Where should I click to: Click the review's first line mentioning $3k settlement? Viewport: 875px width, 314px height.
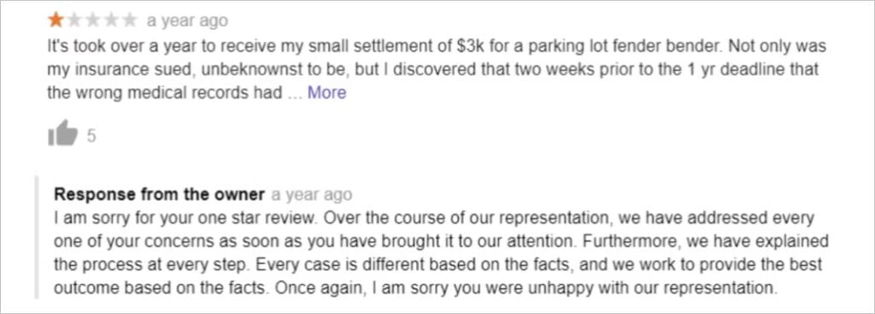437,46
